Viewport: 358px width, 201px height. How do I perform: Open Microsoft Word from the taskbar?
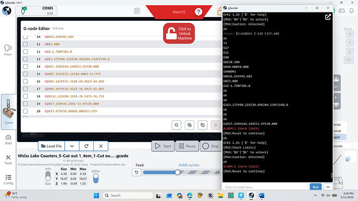coord(261,195)
